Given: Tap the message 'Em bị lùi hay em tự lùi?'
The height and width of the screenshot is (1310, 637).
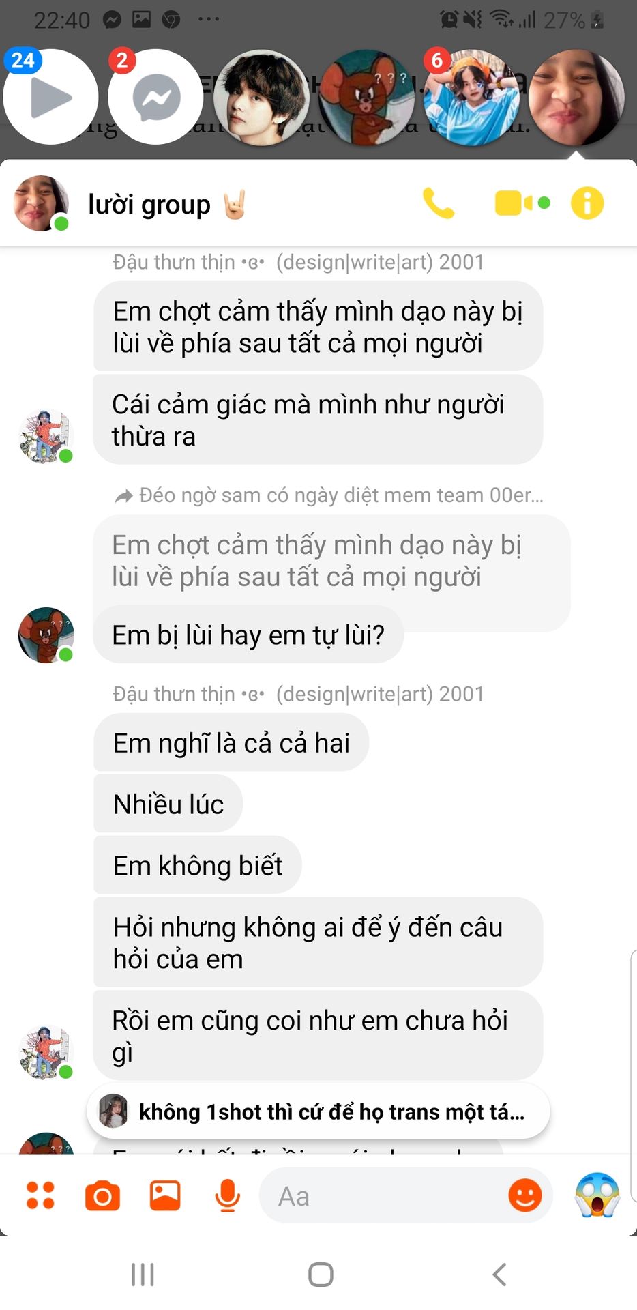Looking at the screenshot, I should pyautogui.click(x=248, y=635).
